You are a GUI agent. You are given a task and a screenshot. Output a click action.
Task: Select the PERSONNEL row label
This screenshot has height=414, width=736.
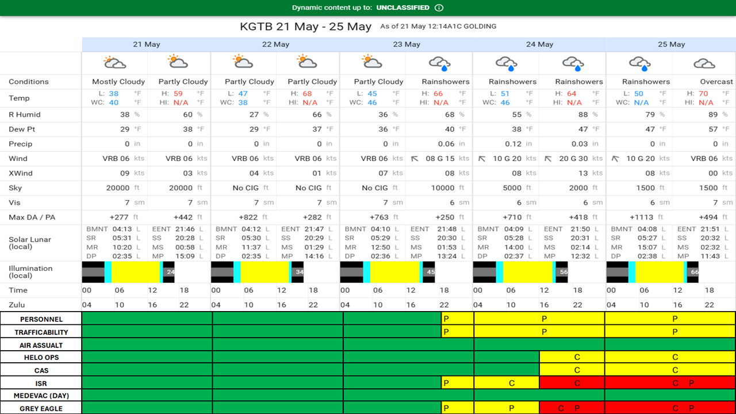click(x=41, y=319)
